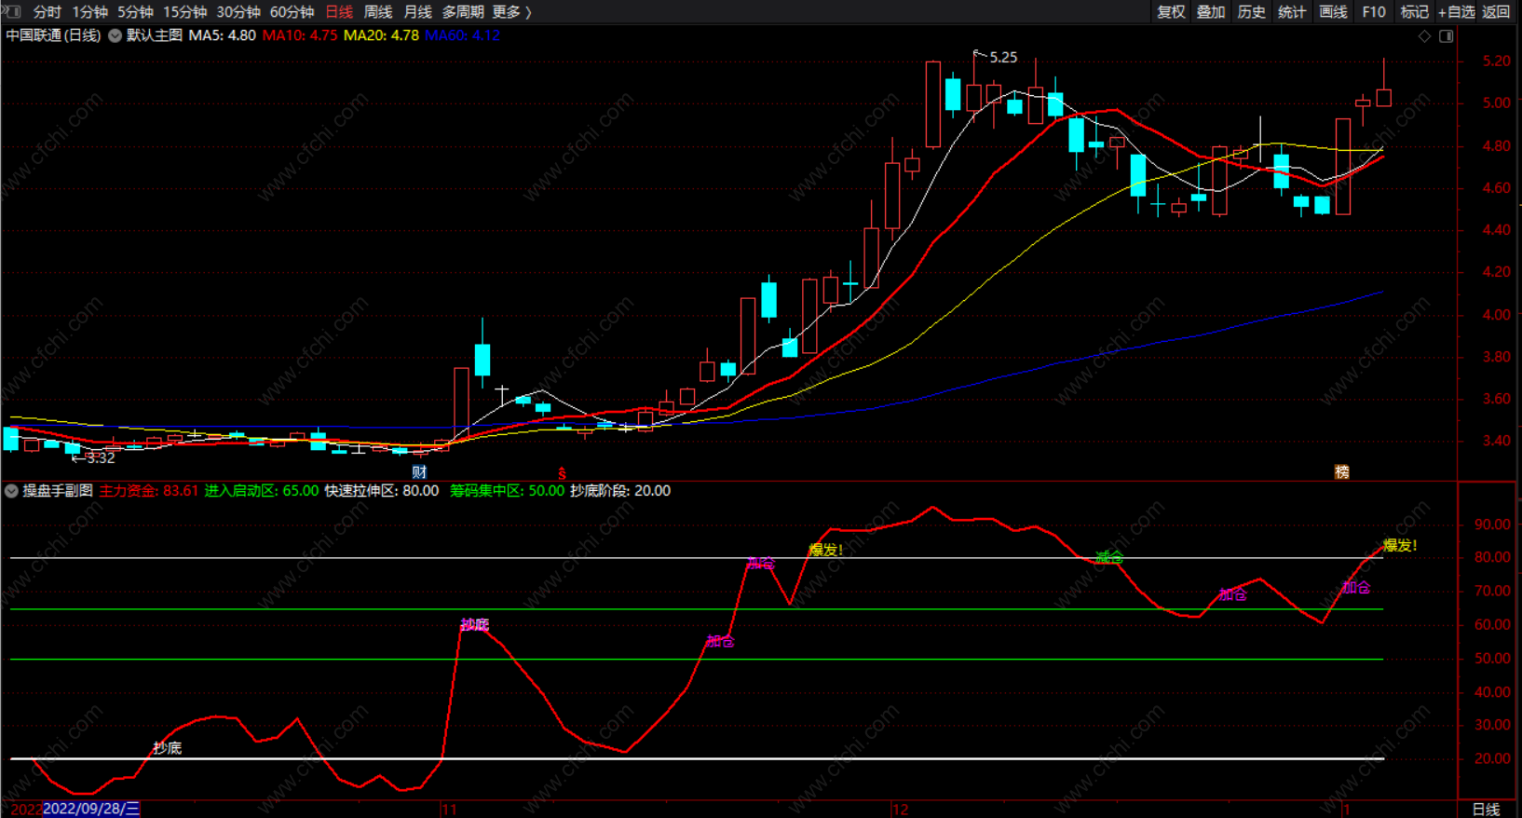Screen dimensions: 1522x818
Task: Click the 筹码集中区: 50.00 label
Action: (x=507, y=491)
